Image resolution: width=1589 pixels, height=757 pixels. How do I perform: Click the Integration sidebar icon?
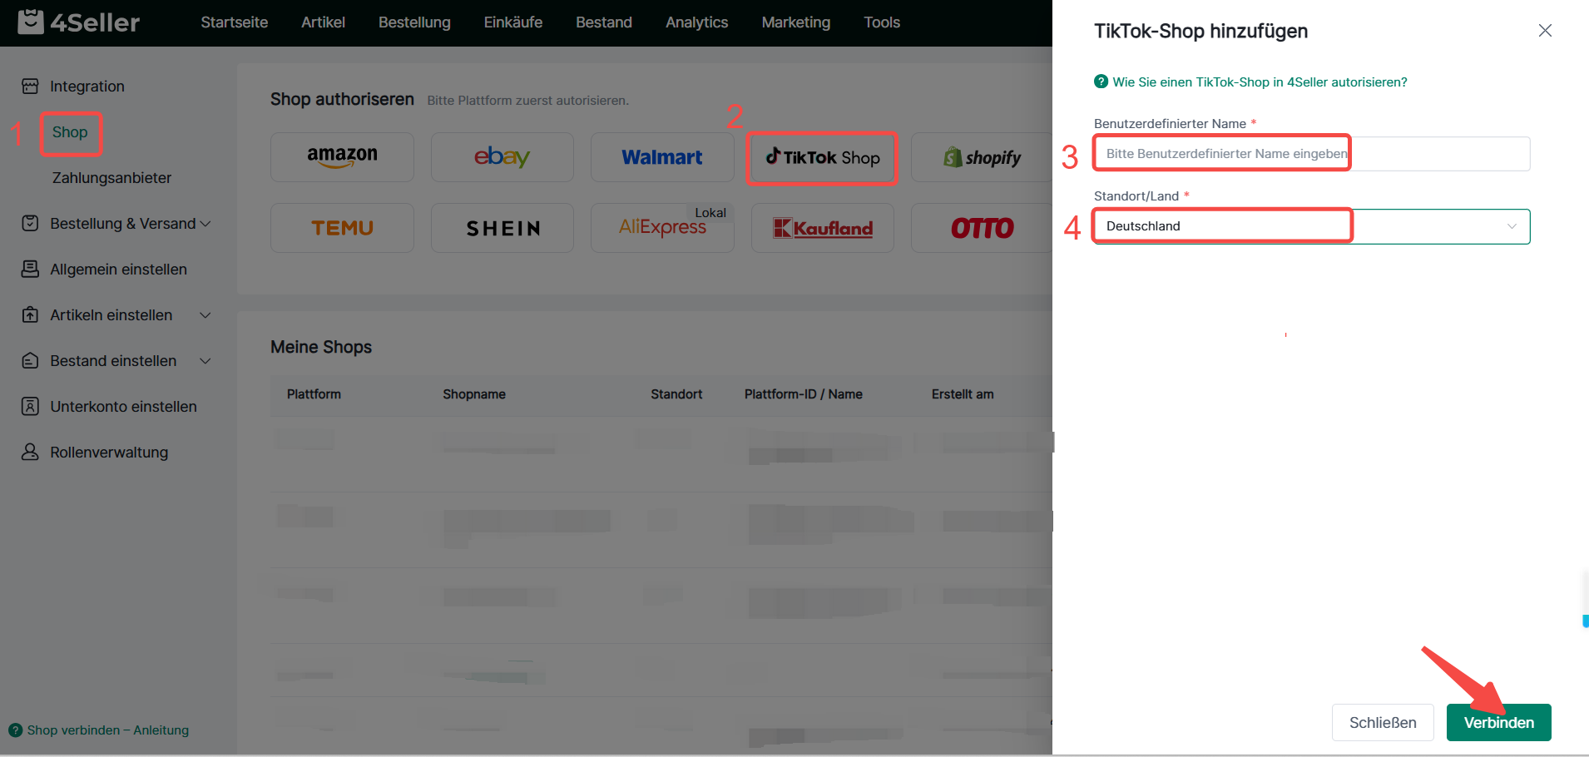click(x=30, y=87)
